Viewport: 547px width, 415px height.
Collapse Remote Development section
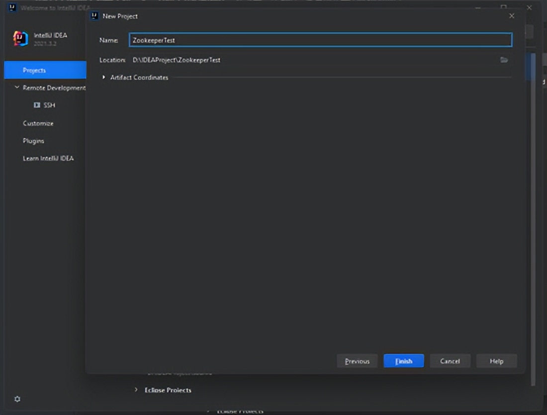coord(17,87)
